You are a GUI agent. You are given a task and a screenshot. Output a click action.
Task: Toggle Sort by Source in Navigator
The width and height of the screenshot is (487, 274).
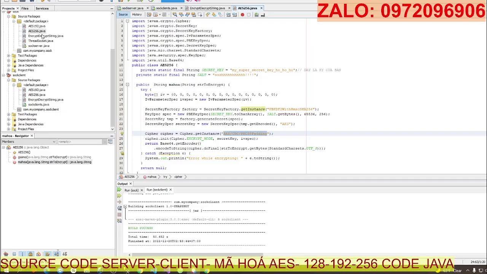coord(65,254)
